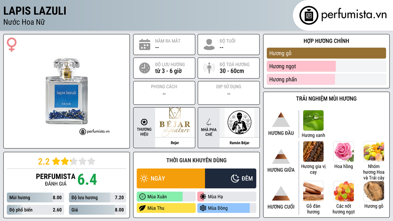Select the Gỗ đàn hương note image
This screenshot has width=393, height=221.
click(x=313, y=191)
